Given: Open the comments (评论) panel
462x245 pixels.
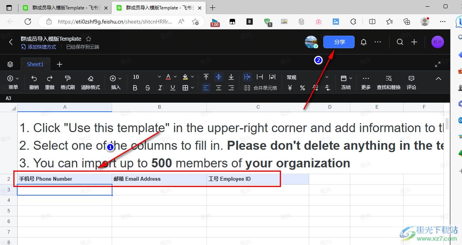Looking at the screenshot, I should (411, 82).
